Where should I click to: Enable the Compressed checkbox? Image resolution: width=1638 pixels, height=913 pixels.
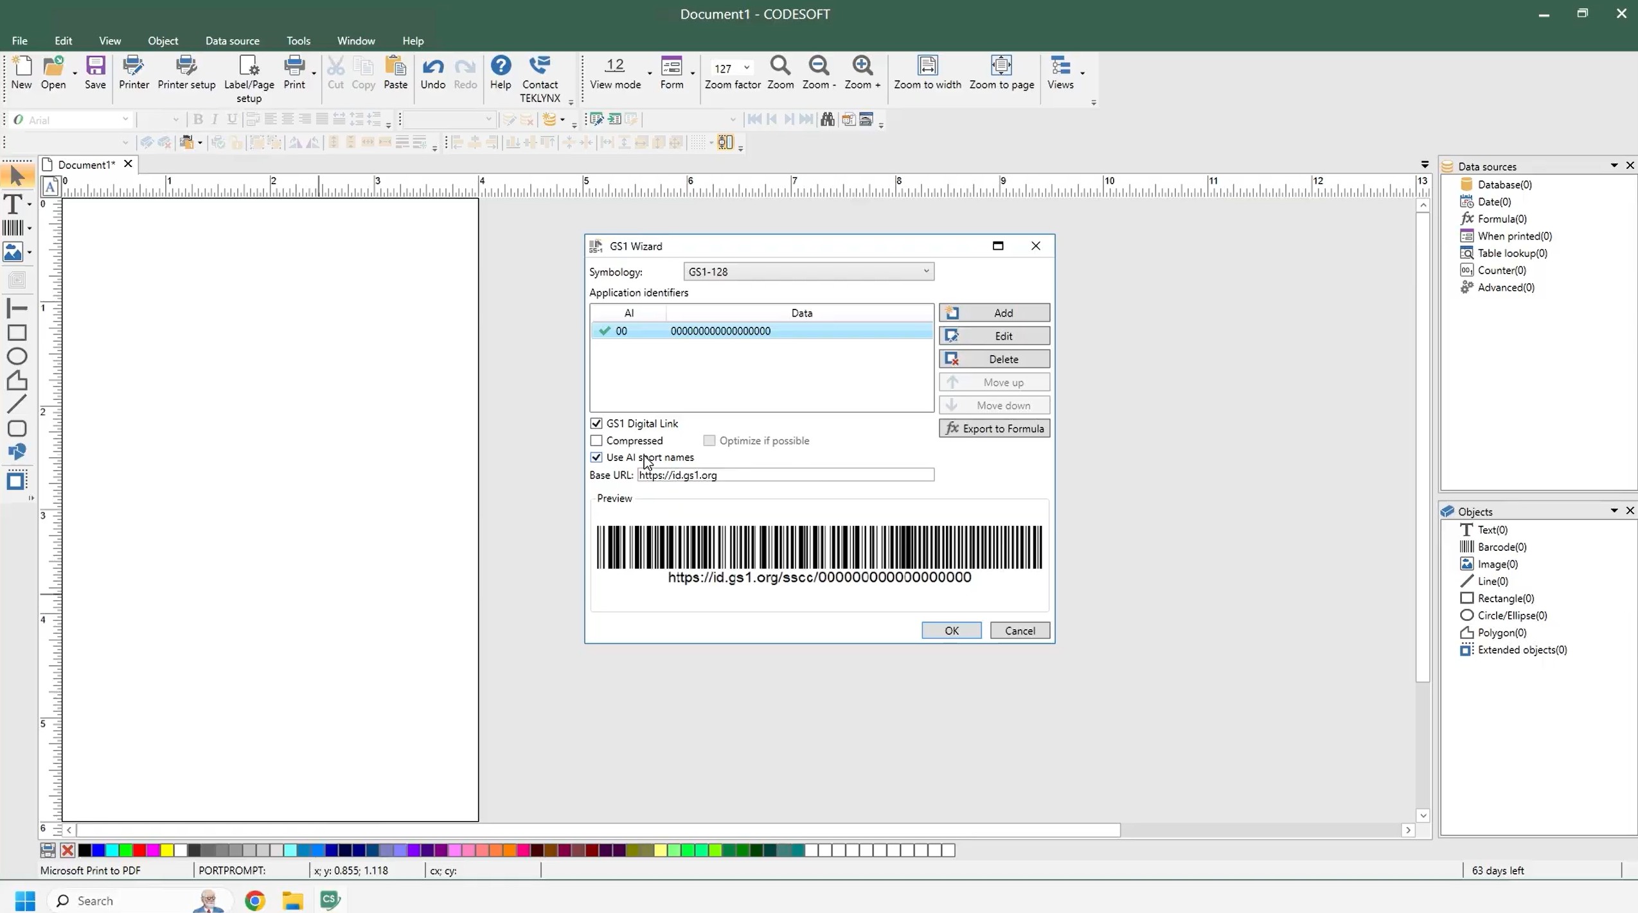point(596,441)
